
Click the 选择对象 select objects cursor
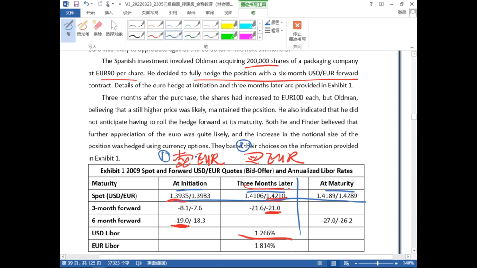(x=114, y=28)
